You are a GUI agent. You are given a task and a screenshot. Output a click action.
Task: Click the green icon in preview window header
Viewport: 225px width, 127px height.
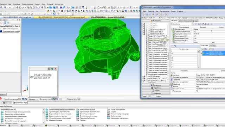(52, 69)
